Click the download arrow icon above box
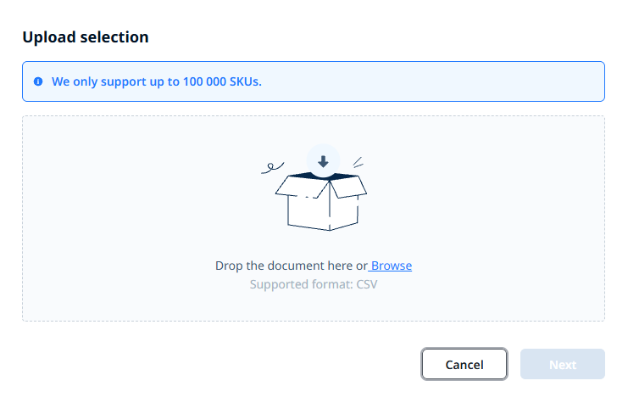 (323, 161)
